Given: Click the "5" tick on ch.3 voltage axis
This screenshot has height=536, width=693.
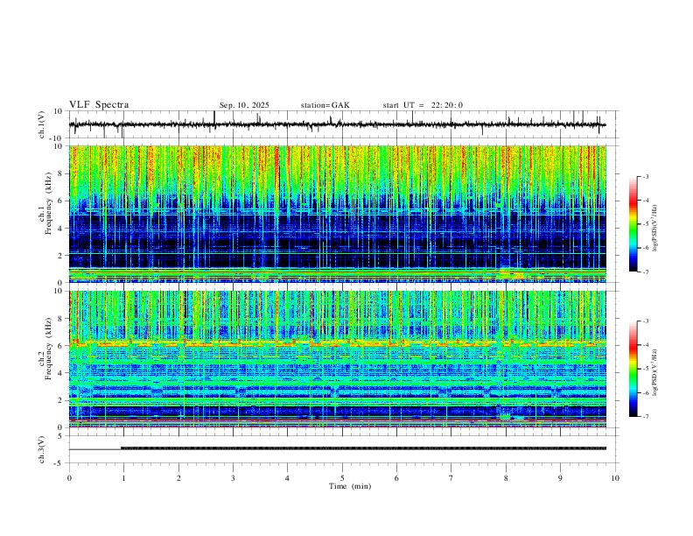Looking at the screenshot, I should [60, 436].
